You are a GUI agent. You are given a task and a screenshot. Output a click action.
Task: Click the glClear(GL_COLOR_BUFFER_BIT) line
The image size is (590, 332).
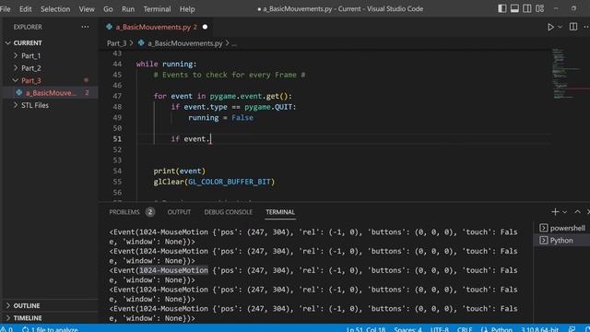click(x=214, y=182)
